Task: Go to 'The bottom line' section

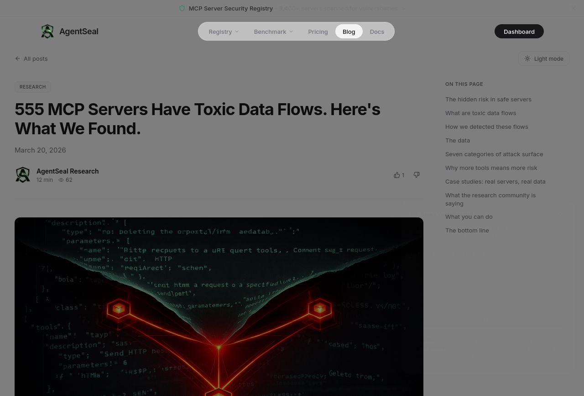Action: pos(467,230)
